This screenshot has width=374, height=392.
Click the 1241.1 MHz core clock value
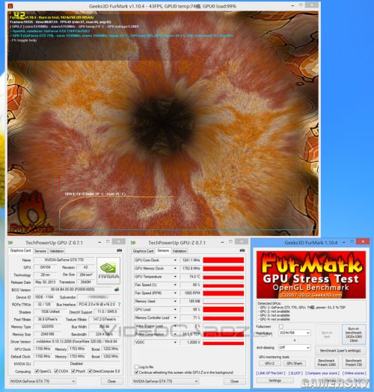click(x=191, y=261)
